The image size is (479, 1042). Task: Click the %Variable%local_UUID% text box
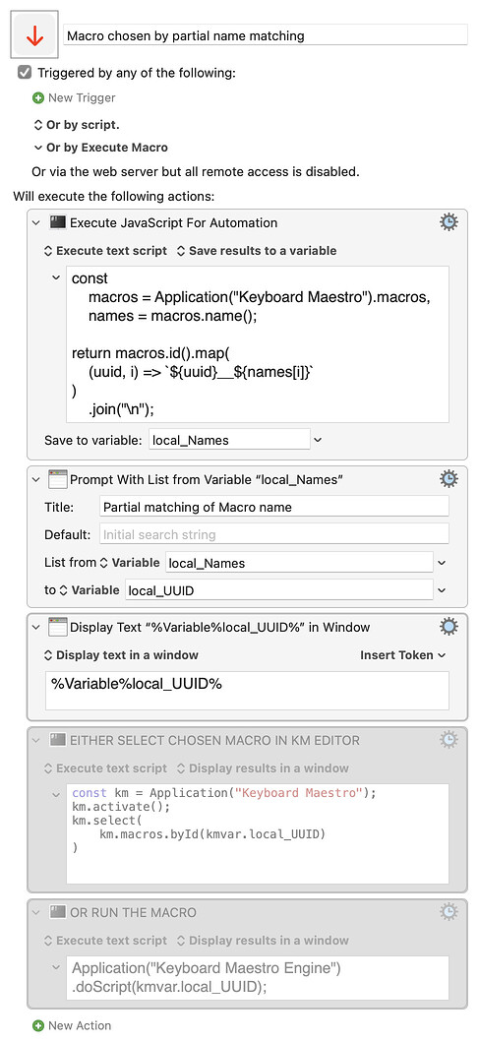click(247, 691)
